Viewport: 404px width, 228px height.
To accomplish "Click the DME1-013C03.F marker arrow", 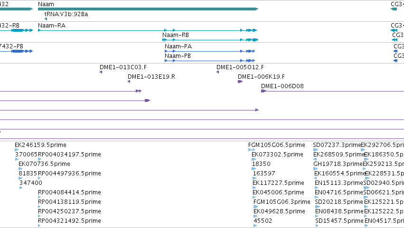I will coord(101,72).
